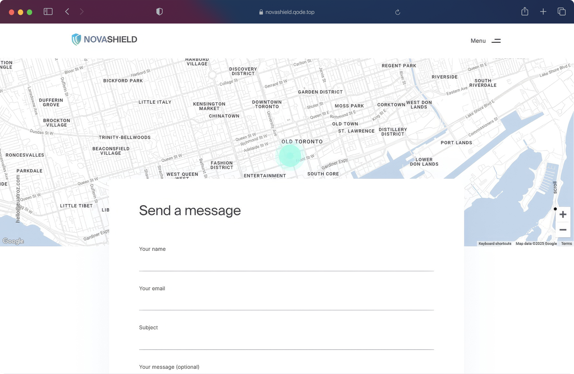Viewport: 574px width, 374px height.
Task: Open the privacy report shield icon
Action: point(159,12)
